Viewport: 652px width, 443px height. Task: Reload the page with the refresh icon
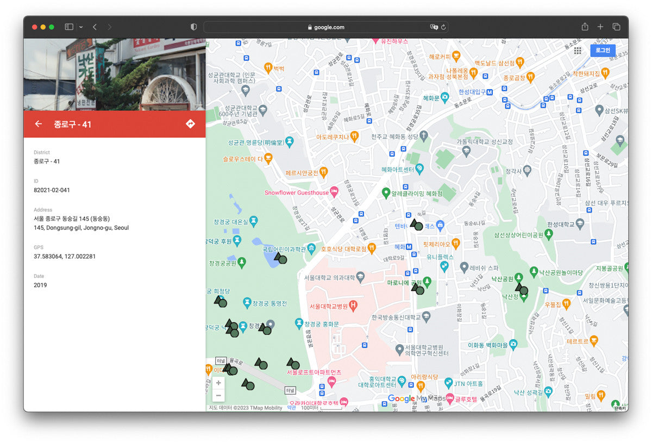(443, 27)
